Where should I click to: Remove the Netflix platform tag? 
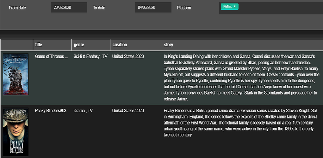click(235, 6)
